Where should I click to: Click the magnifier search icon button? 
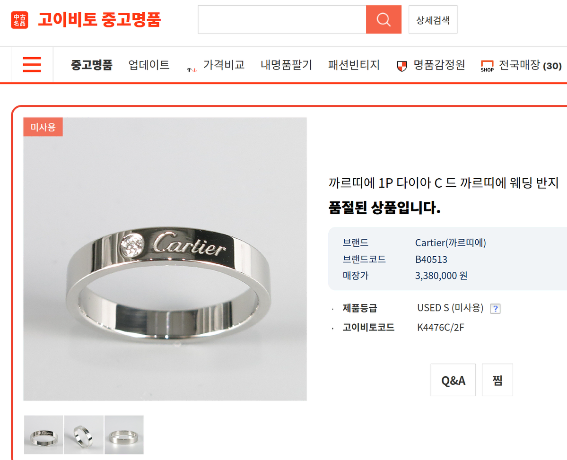(x=384, y=19)
